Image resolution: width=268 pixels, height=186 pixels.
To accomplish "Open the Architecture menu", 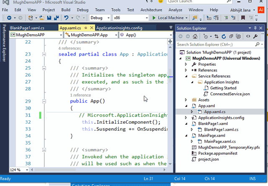I will [151, 10].
